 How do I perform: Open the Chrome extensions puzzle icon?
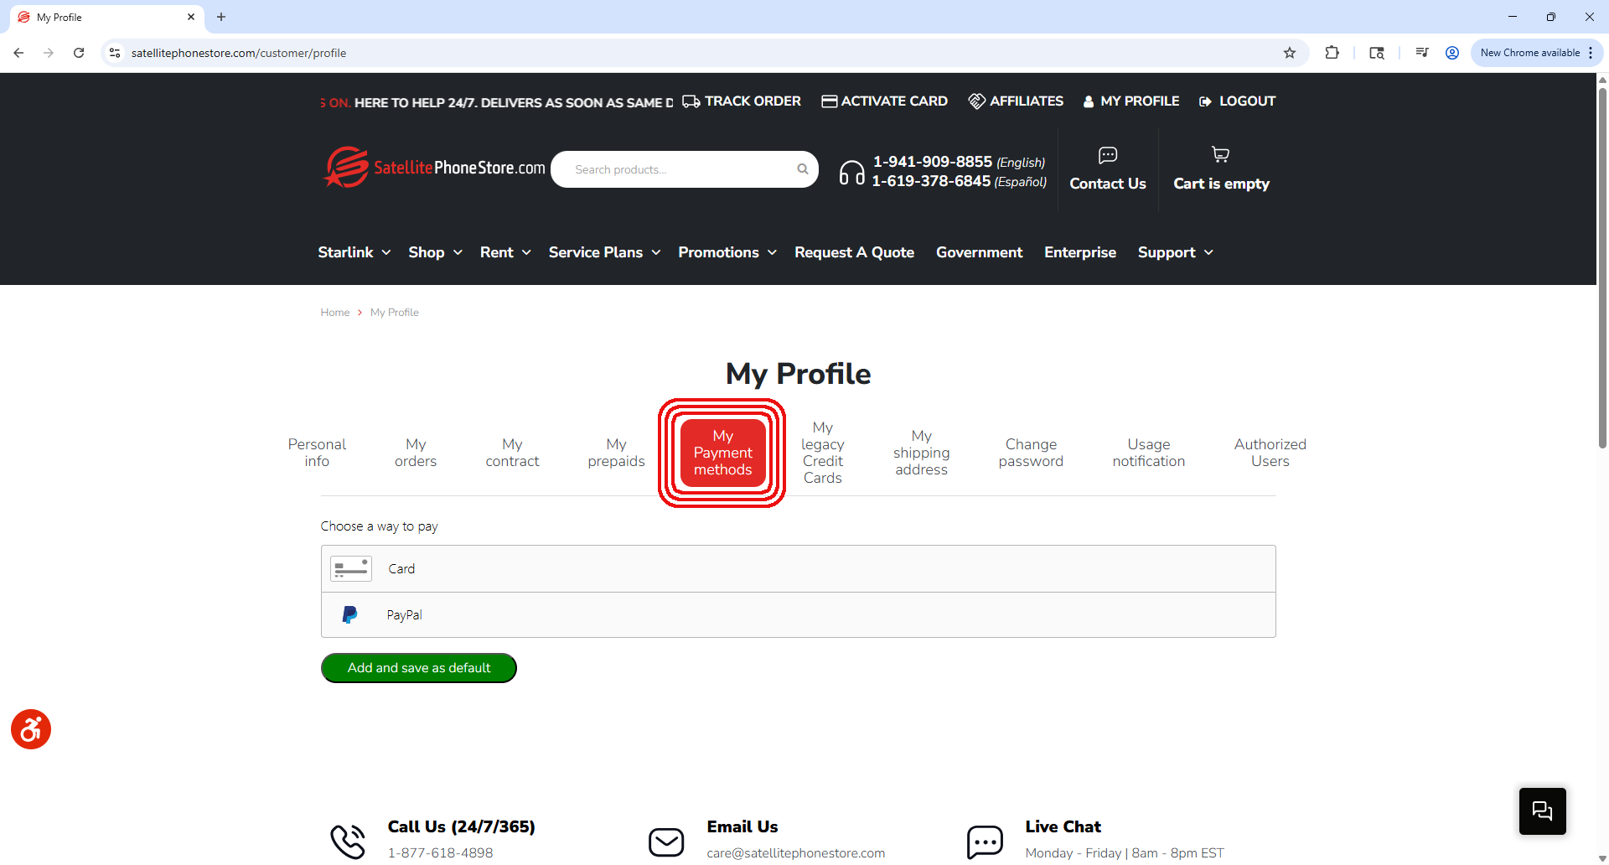1332,53
